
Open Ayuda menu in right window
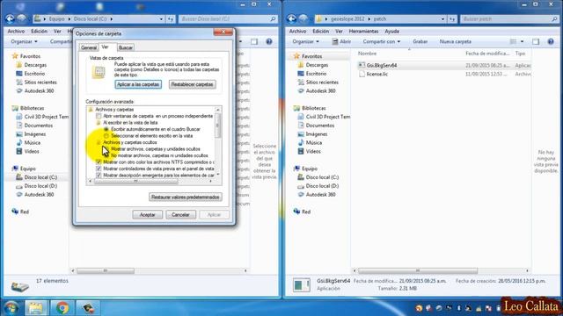[391, 32]
